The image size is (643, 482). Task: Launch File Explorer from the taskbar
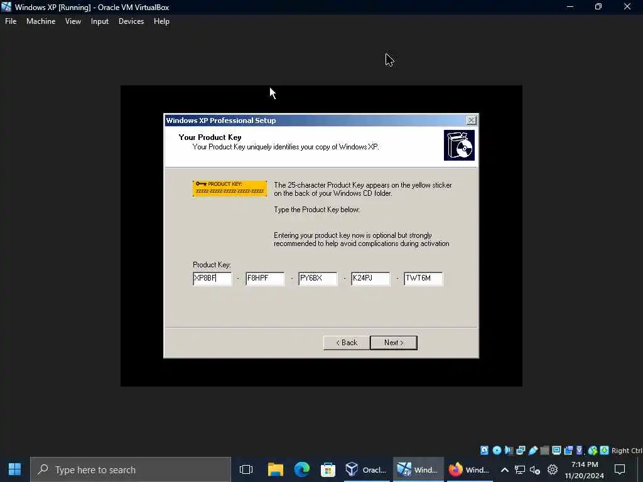pyautogui.click(x=276, y=469)
